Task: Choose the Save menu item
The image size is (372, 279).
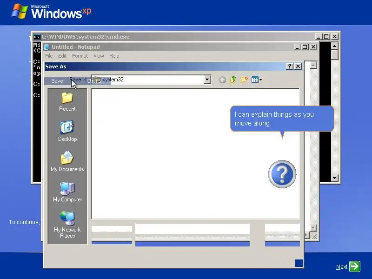Action: pos(77,81)
